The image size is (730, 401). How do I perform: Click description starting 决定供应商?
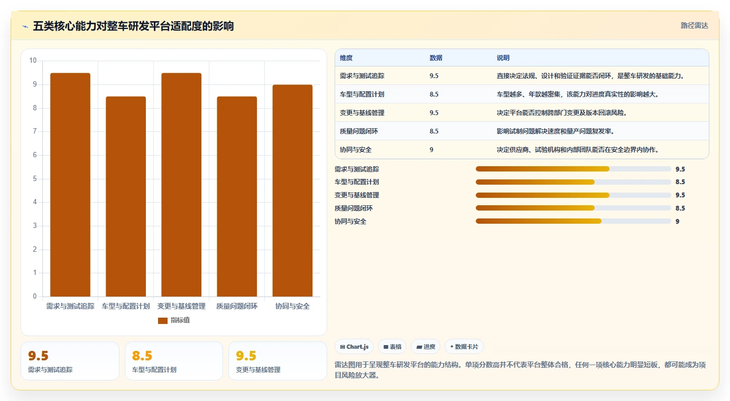[x=578, y=150]
